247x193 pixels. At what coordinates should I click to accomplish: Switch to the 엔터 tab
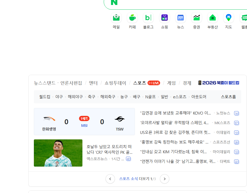tap(93, 83)
